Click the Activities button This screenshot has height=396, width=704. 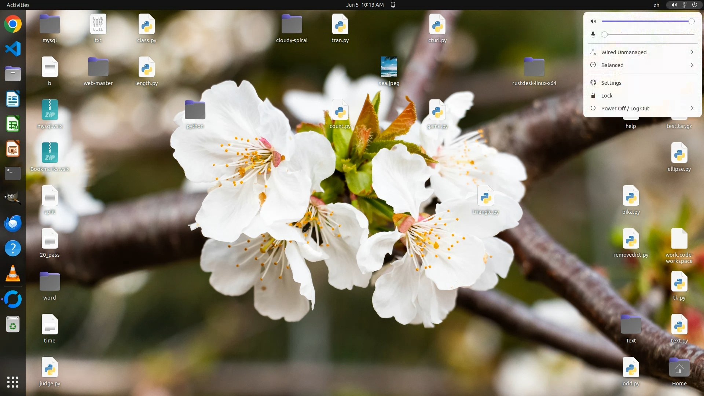point(18,5)
